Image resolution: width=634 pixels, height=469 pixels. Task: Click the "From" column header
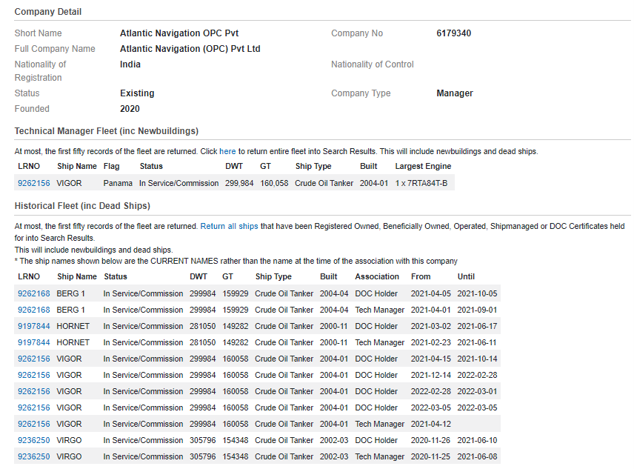tap(421, 276)
